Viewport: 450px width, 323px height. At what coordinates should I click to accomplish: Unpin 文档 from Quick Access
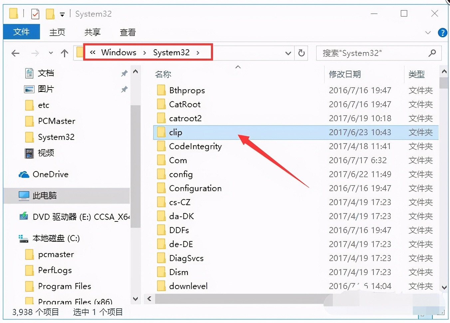click(124, 73)
